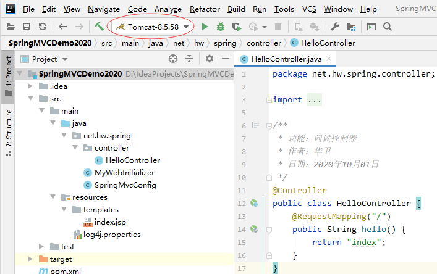Toggle the 7: Structure tool window

pos(8,133)
